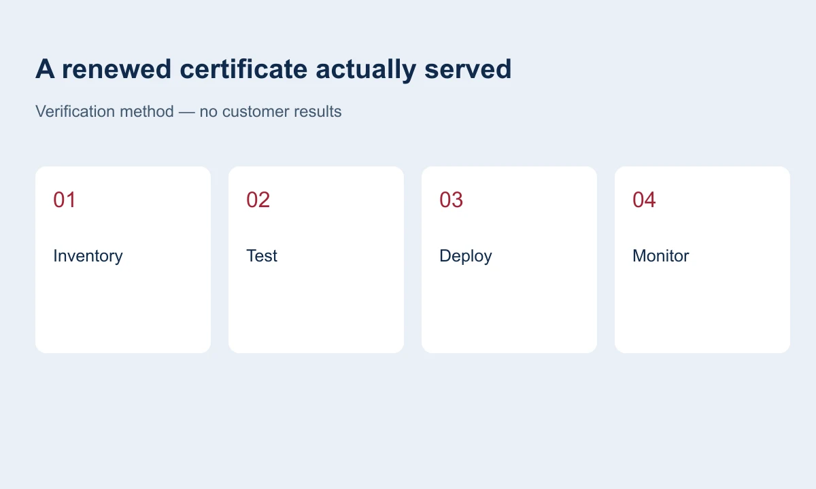Select the Deploy step label
This screenshot has width=816, height=489.
coord(466,256)
